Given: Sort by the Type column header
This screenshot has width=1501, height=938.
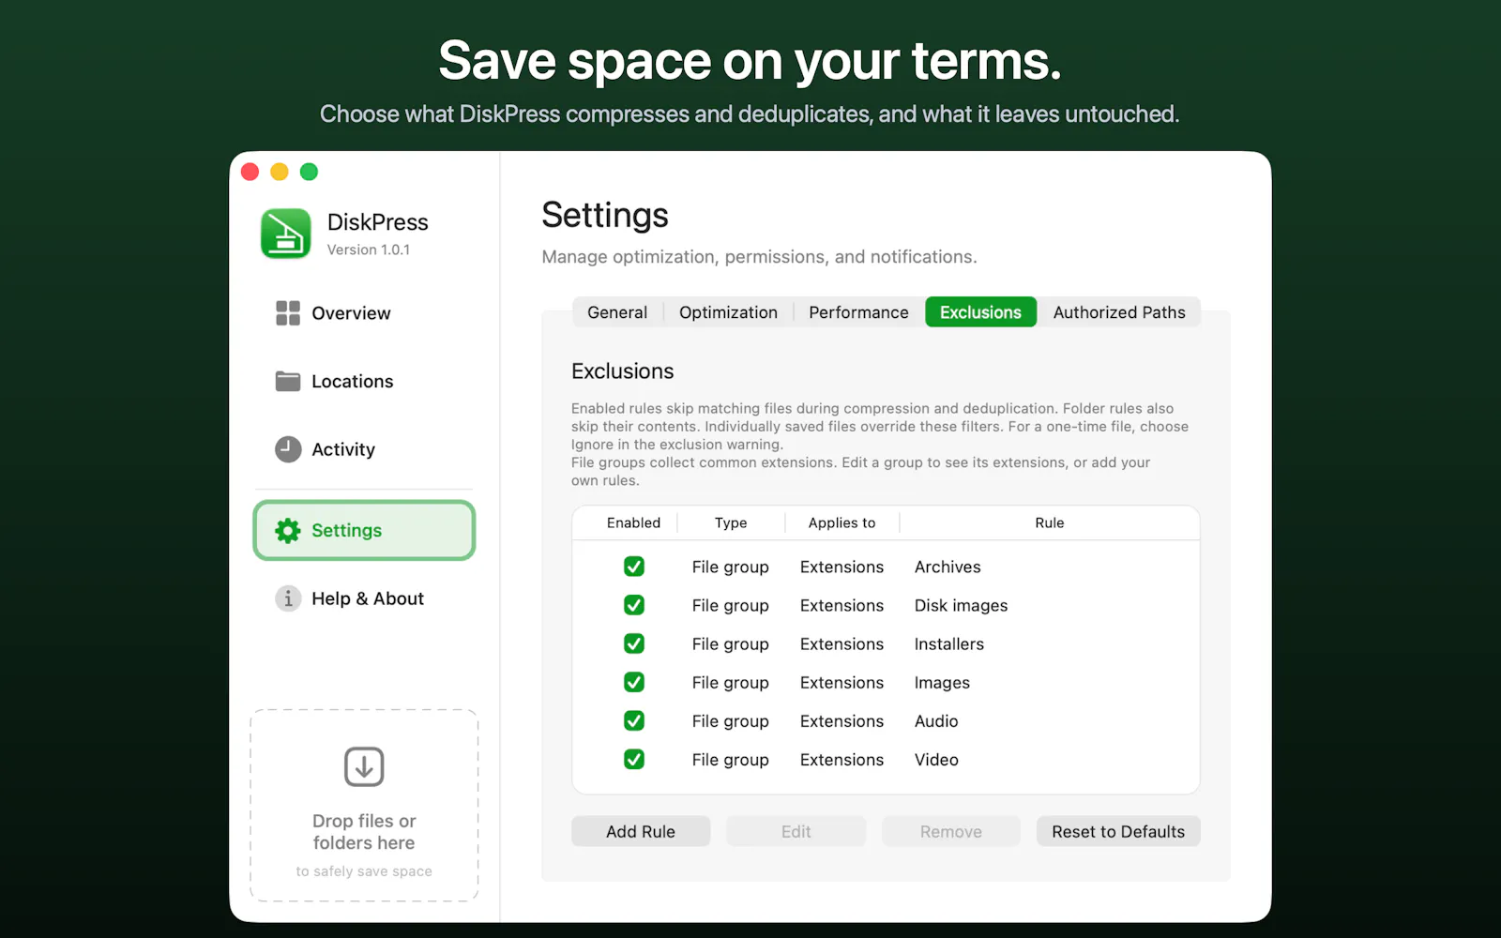Looking at the screenshot, I should tap(731, 522).
